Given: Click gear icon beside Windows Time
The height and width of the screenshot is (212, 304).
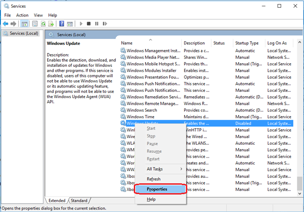Looking at the screenshot, I should (123, 117).
